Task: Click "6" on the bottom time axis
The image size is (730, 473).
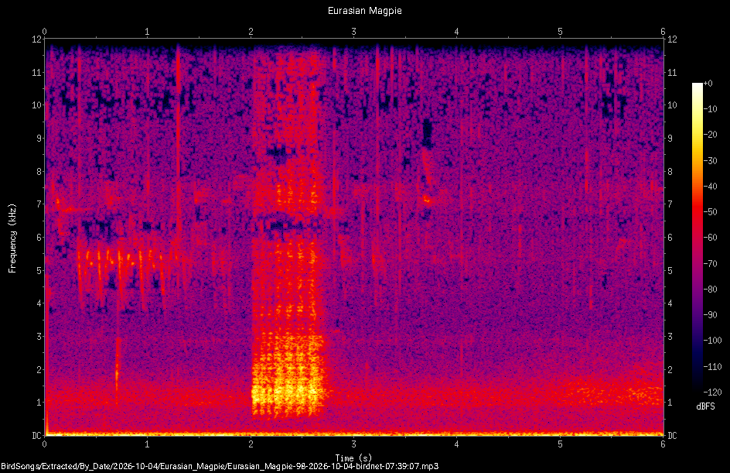Action: click(663, 444)
